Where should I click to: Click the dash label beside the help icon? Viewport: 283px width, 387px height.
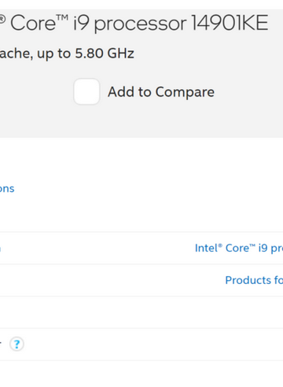1,343
